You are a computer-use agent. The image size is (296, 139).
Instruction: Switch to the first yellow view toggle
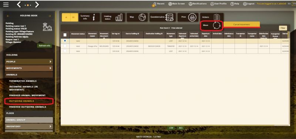(x=66, y=17)
